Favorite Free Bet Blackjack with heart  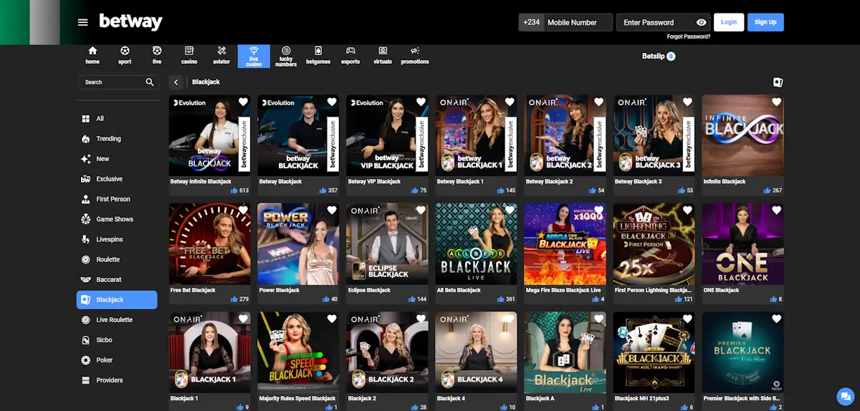pyautogui.click(x=243, y=211)
